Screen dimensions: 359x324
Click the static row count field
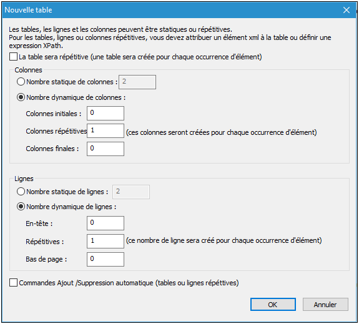pyautogui.click(x=131, y=192)
